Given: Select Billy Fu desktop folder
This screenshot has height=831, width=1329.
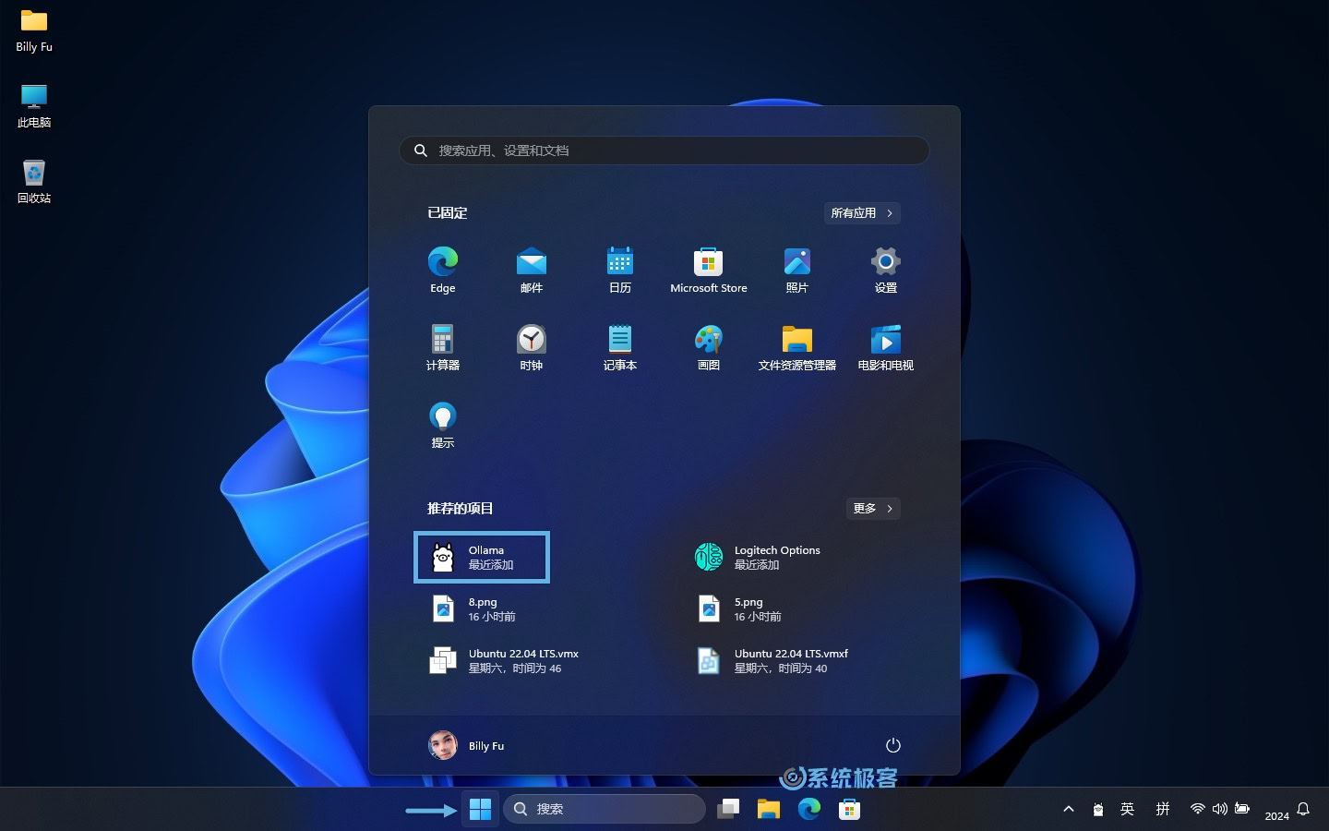Looking at the screenshot, I should coord(34,30).
